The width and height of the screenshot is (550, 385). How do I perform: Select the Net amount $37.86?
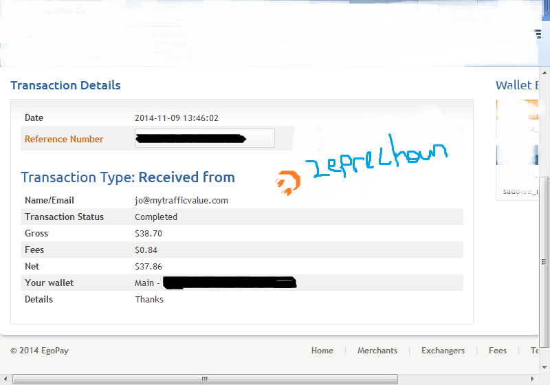click(x=148, y=266)
